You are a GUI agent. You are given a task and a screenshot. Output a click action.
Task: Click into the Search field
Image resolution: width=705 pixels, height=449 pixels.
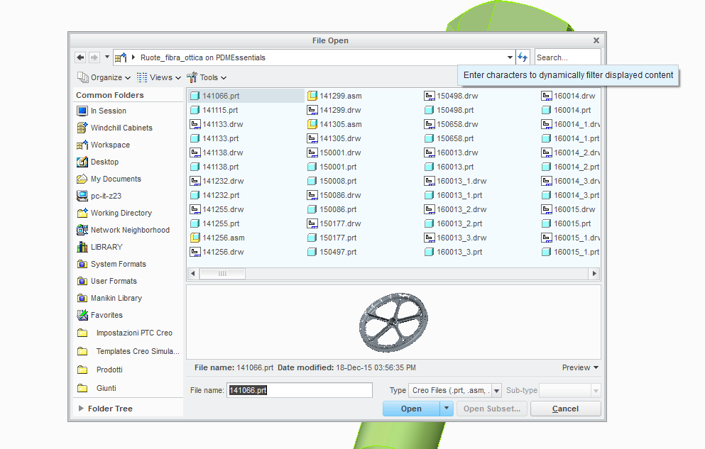click(567, 57)
